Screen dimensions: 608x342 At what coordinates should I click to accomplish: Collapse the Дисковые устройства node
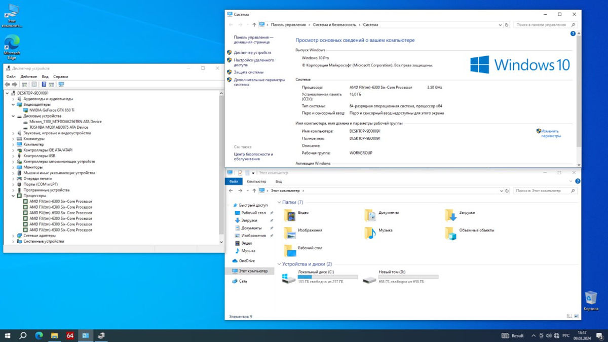13,116
